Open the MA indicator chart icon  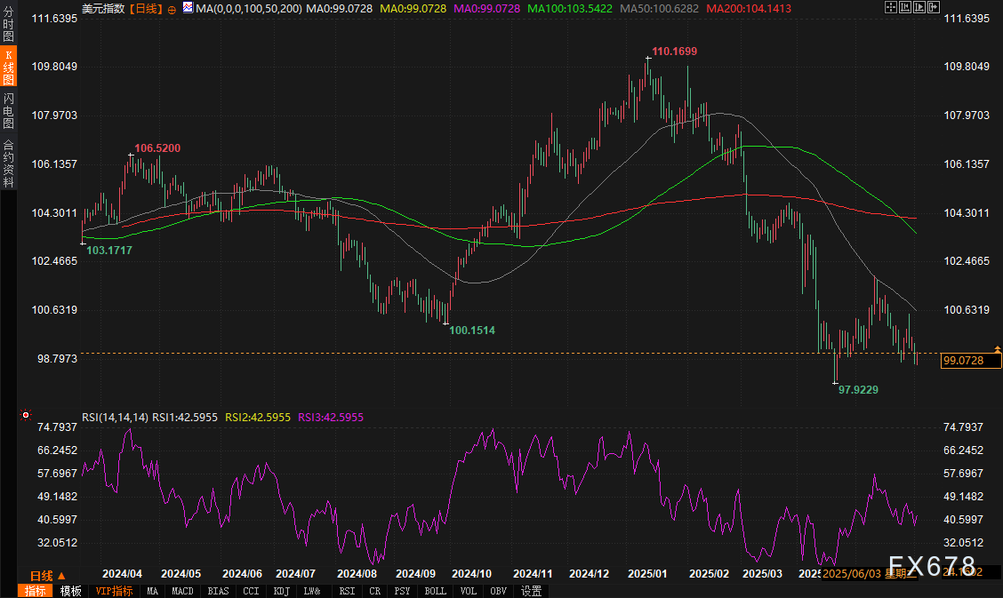[x=187, y=8]
